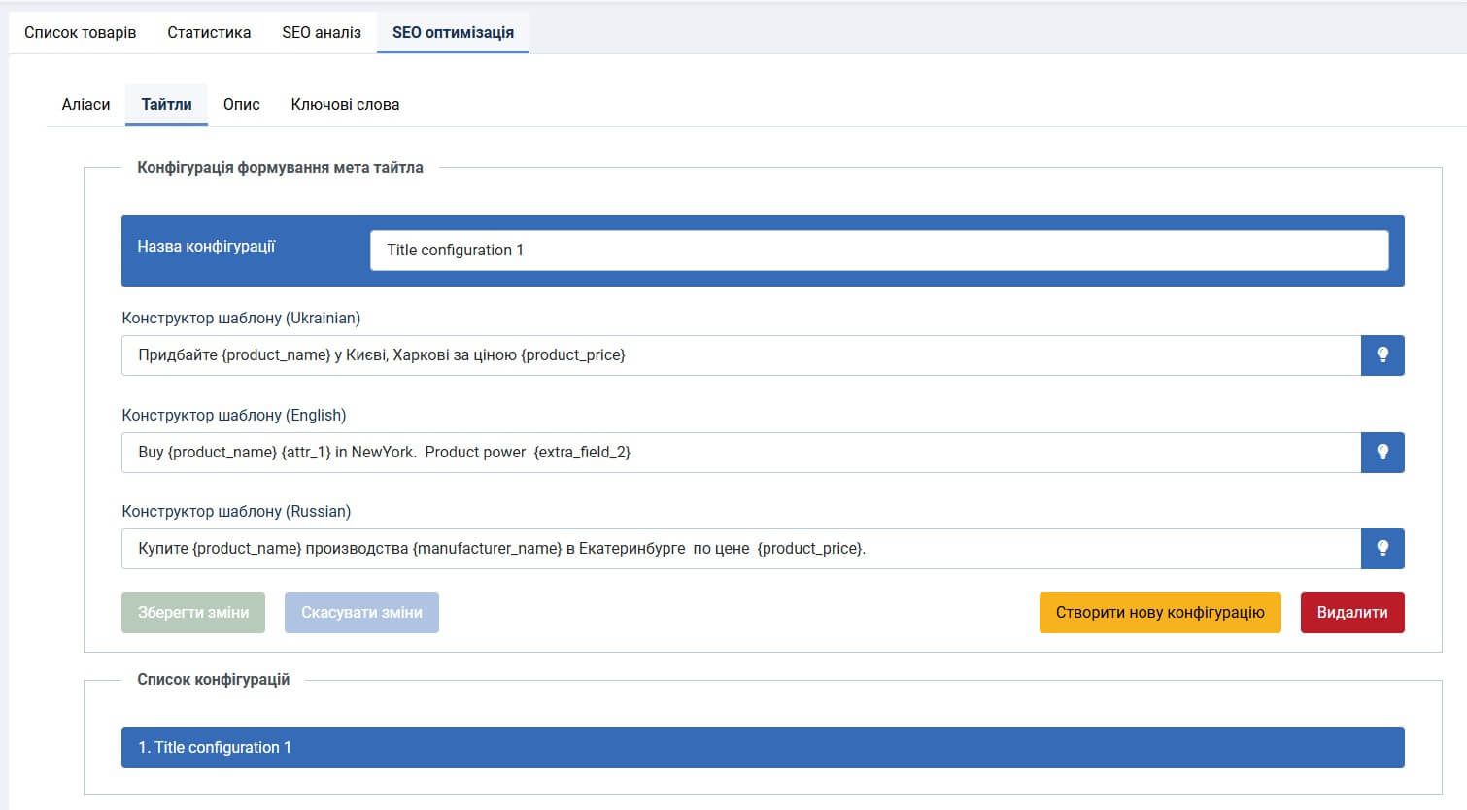Viewport: 1467px width, 810px height.
Task: Open the Аліаси sub-tab
Action: pos(85,104)
